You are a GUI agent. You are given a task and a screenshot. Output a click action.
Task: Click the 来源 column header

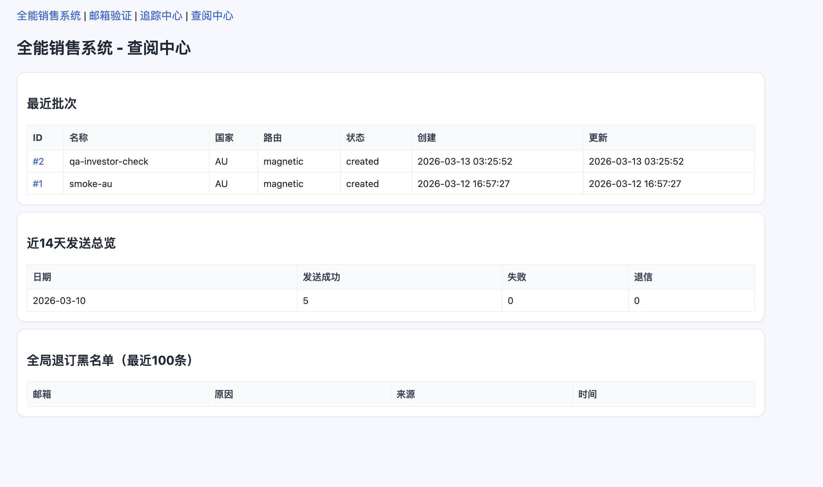(405, 394)
